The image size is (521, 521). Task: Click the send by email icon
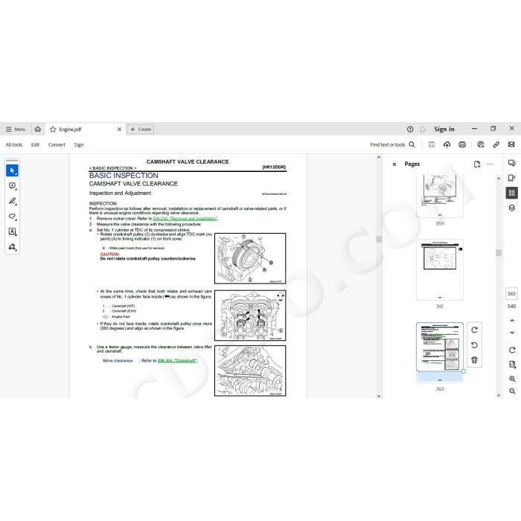[x=511, y=144]
